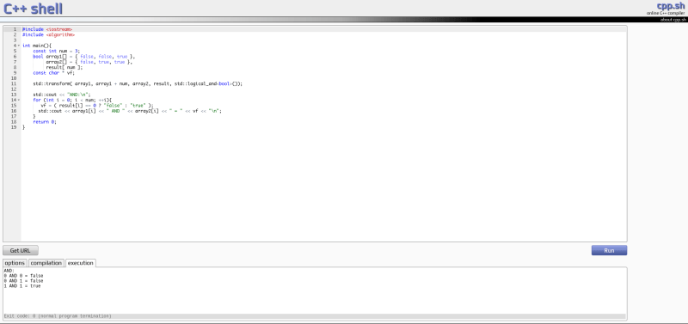Run the program with Run button
The height and width of the screenshot is (324, 688).
(x=609, y=250)
